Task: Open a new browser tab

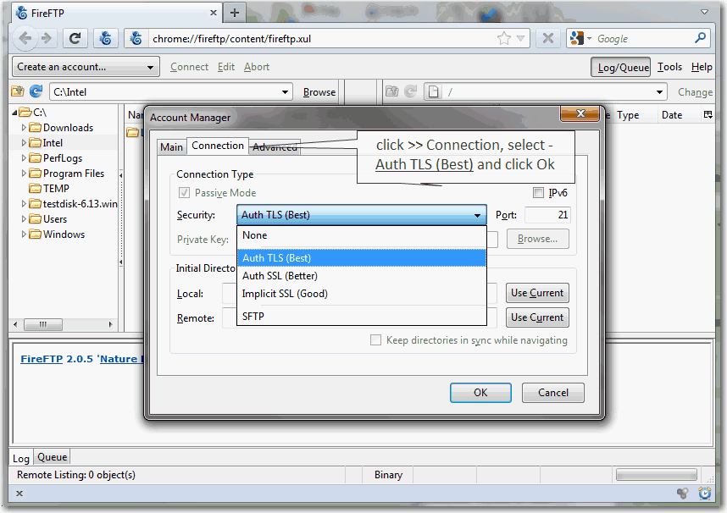Action: 235,13
